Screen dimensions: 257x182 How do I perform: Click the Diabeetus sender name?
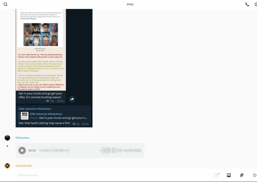(22, 138)
